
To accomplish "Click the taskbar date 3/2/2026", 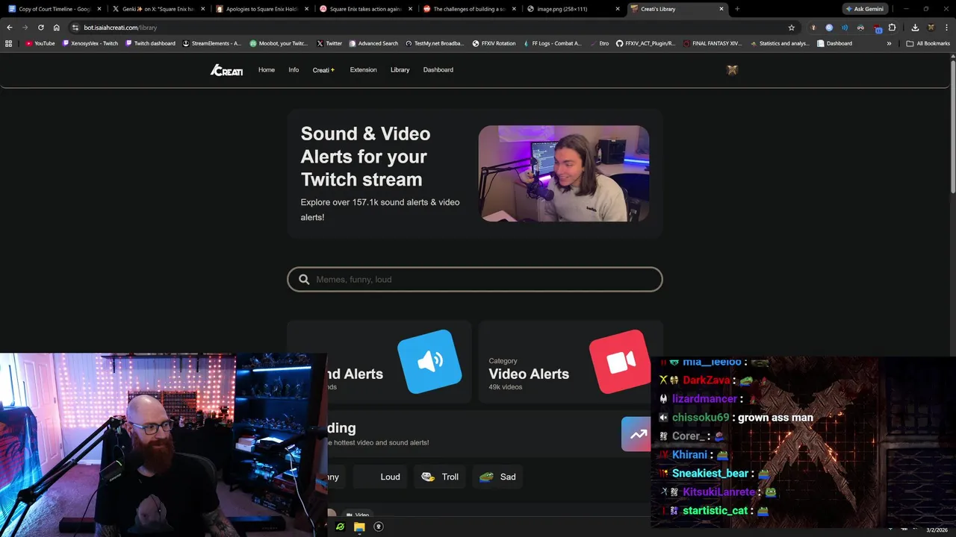I will pyautogui.click(x=936, y=530).
